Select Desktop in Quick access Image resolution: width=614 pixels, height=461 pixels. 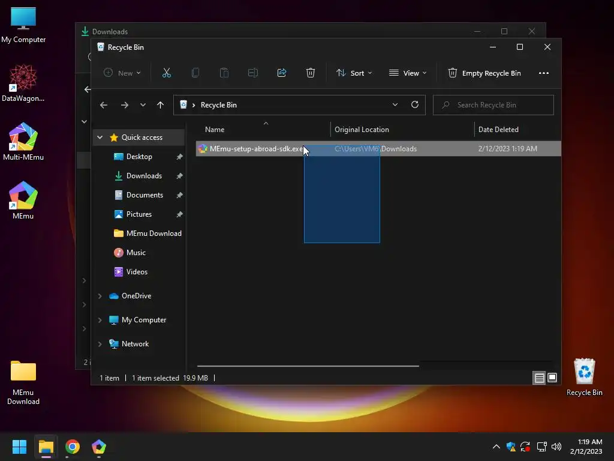click(x=139, y=157)
